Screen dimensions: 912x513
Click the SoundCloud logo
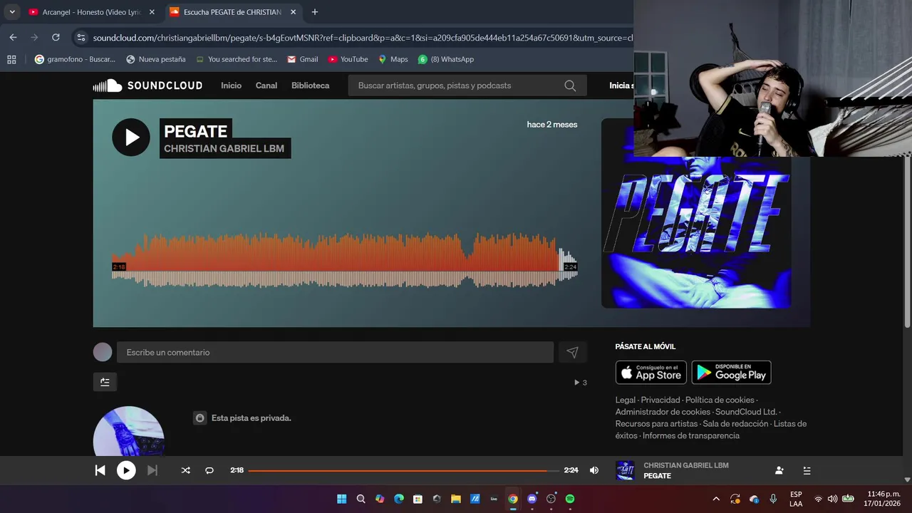[x=147, y=85]
